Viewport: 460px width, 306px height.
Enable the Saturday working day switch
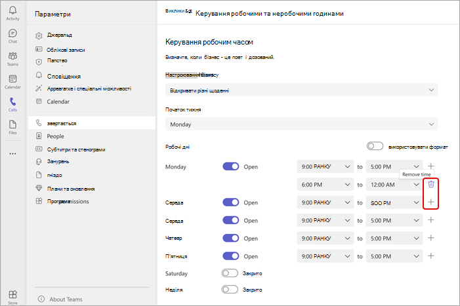tap(230, 273)
